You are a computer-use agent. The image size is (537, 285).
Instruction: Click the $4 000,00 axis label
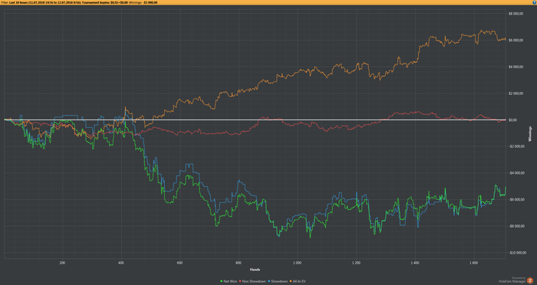tap(516, 67)
